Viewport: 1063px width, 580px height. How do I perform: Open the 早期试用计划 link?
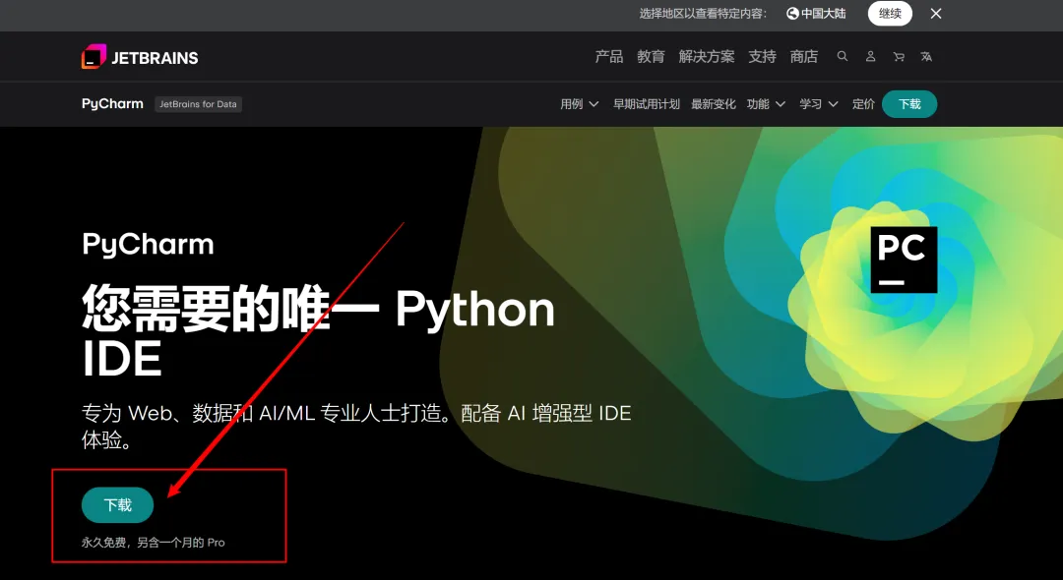646,104
